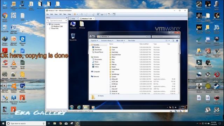Click the VMware pause VM toolbar icon

pyautogui.click(x=75, y=14)
